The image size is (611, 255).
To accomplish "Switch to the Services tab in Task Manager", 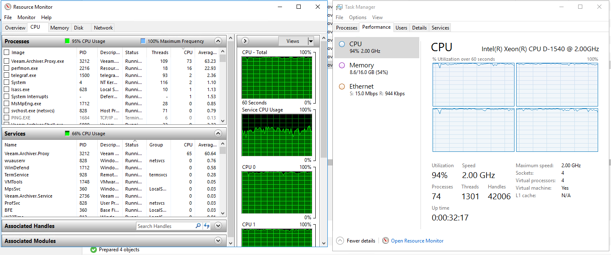I will click(x=440, y=28).
